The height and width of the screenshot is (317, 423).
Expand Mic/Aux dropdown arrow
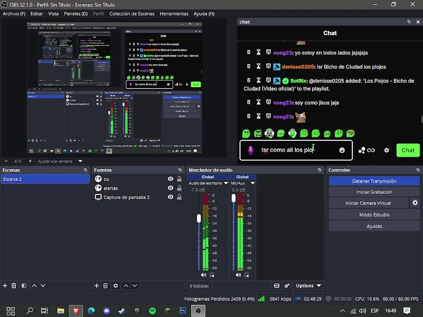click(253, 183)
